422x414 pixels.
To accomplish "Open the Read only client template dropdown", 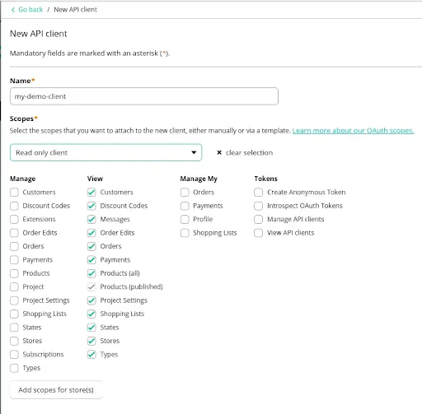I will click(105, 152).
